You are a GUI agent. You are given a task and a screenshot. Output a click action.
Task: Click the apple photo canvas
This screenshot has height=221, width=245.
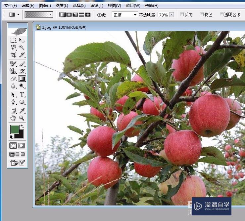(x=140, y=118)
